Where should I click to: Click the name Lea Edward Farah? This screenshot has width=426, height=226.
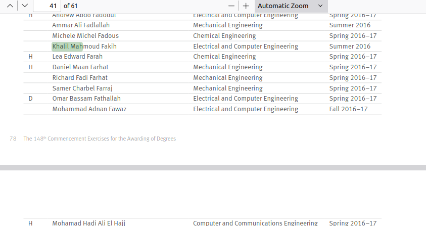(x=77, y=57)
